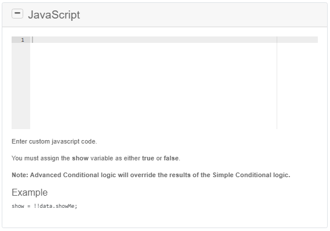The height and width of the screenshot is (231, 330).
Task: Click the example code 'show = !!data.showMe;'
Action: pos(45,206)
